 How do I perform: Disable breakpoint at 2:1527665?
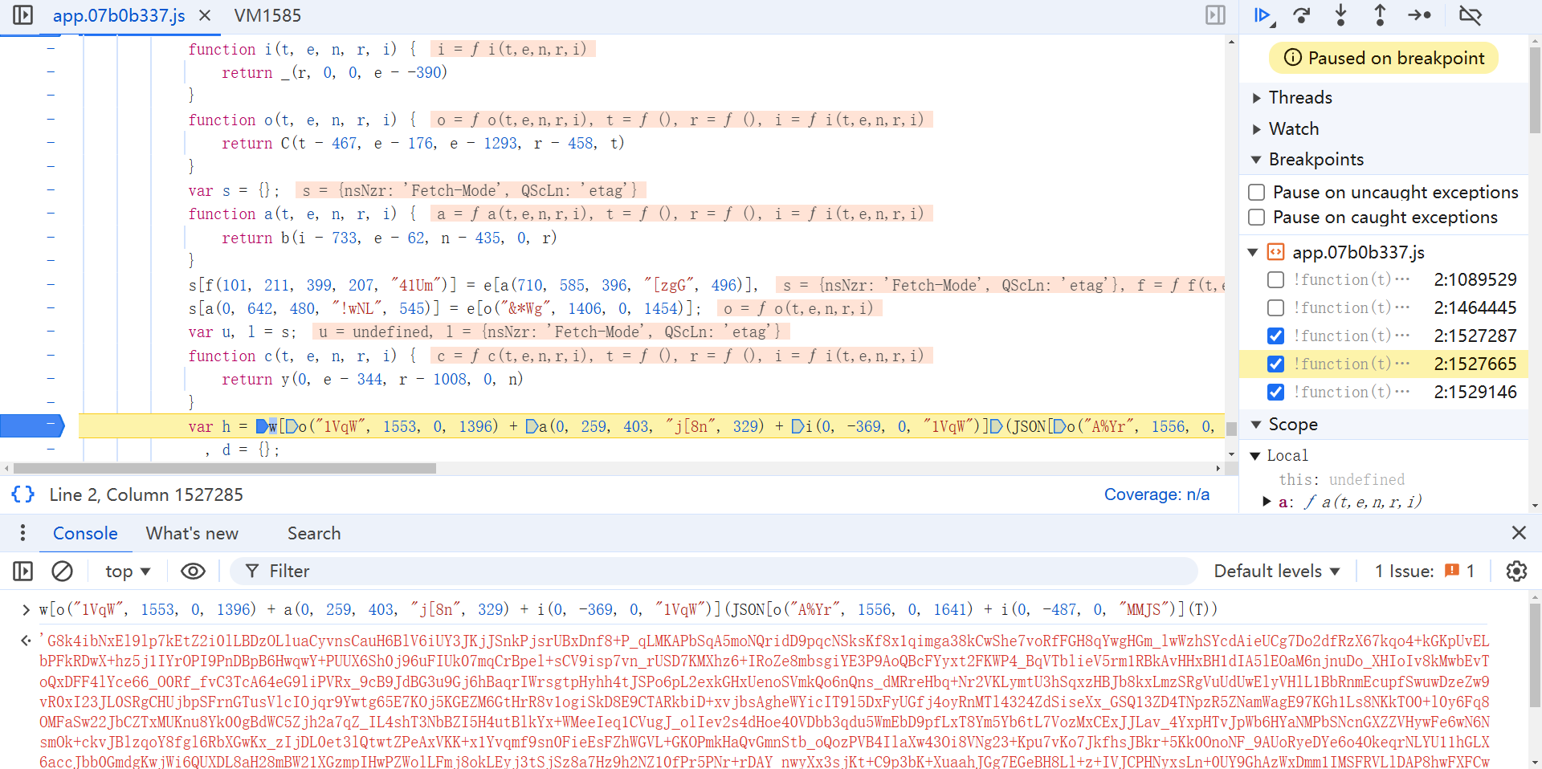[1275, 364]
